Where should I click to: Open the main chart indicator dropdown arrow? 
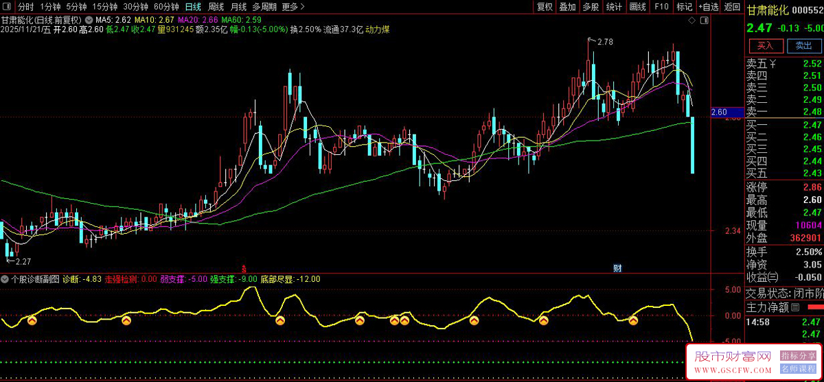[88, 20]
